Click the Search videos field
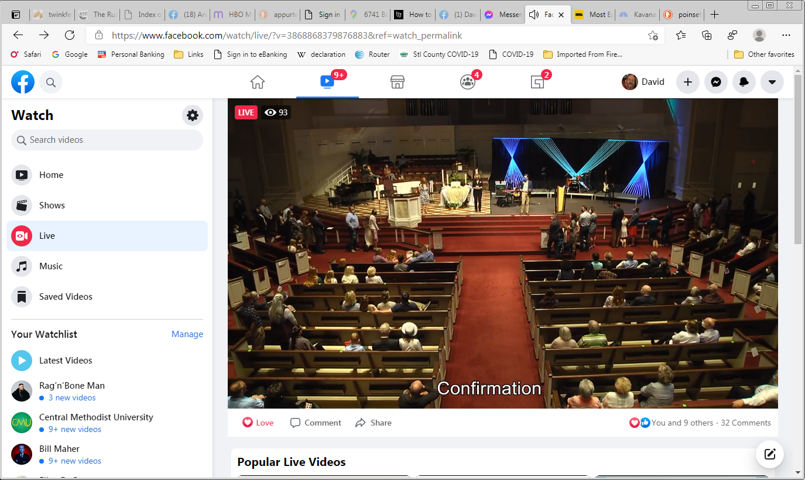The width and height of the screenshot is (805, 480). tap(107, 140)
